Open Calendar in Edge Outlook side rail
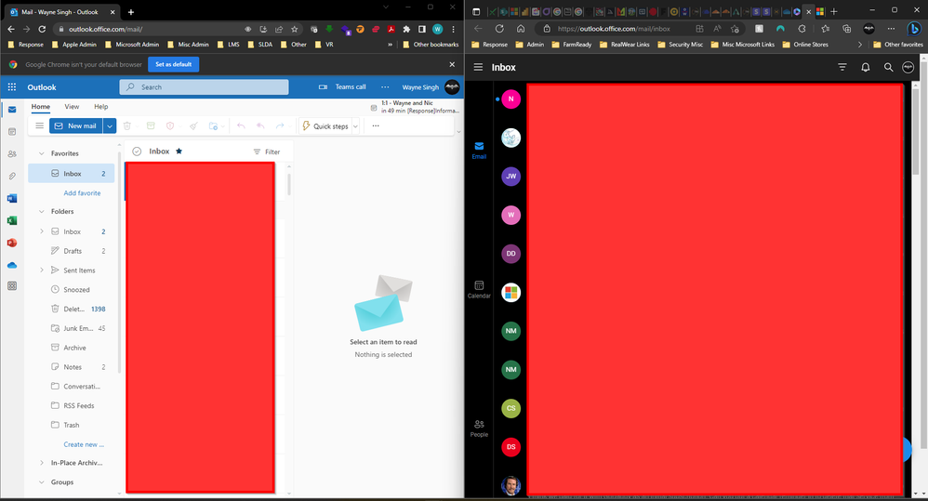This screenshot has height=501, width=928. pyautogui.click(x=479, y=289)
